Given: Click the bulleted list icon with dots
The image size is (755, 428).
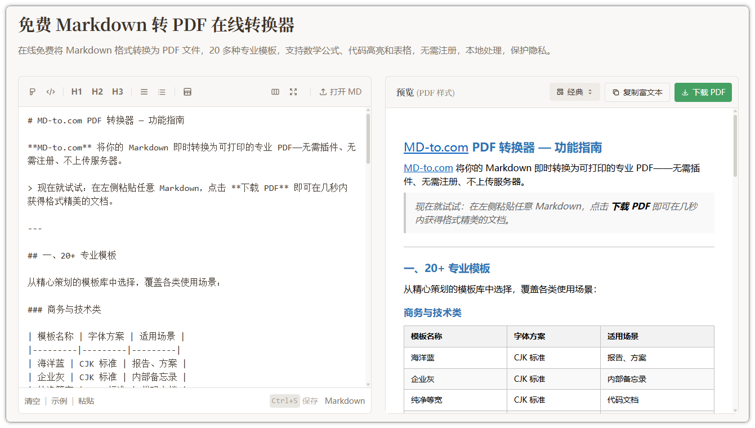Looking at the screenshot, I should 162,92.
